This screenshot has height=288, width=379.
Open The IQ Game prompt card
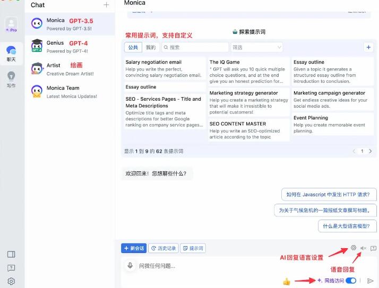coord(249,72)
